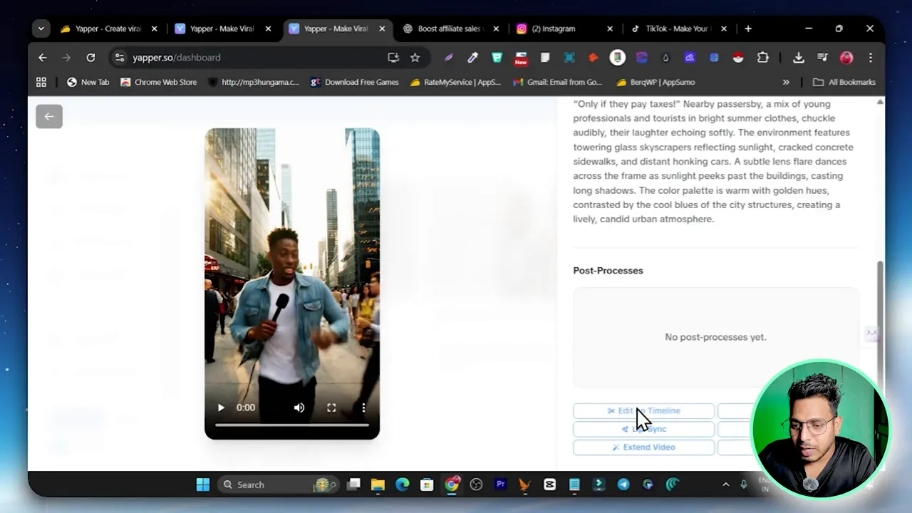Open Chrome downloads icon
The width and height of the screenshot is (912, 513).
[798, 58]
